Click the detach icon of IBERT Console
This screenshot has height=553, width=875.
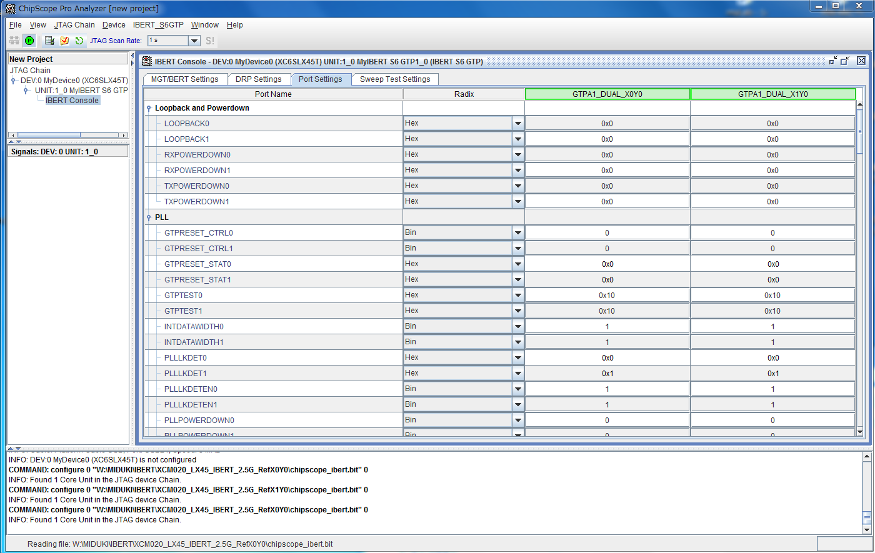click(833, 61)
